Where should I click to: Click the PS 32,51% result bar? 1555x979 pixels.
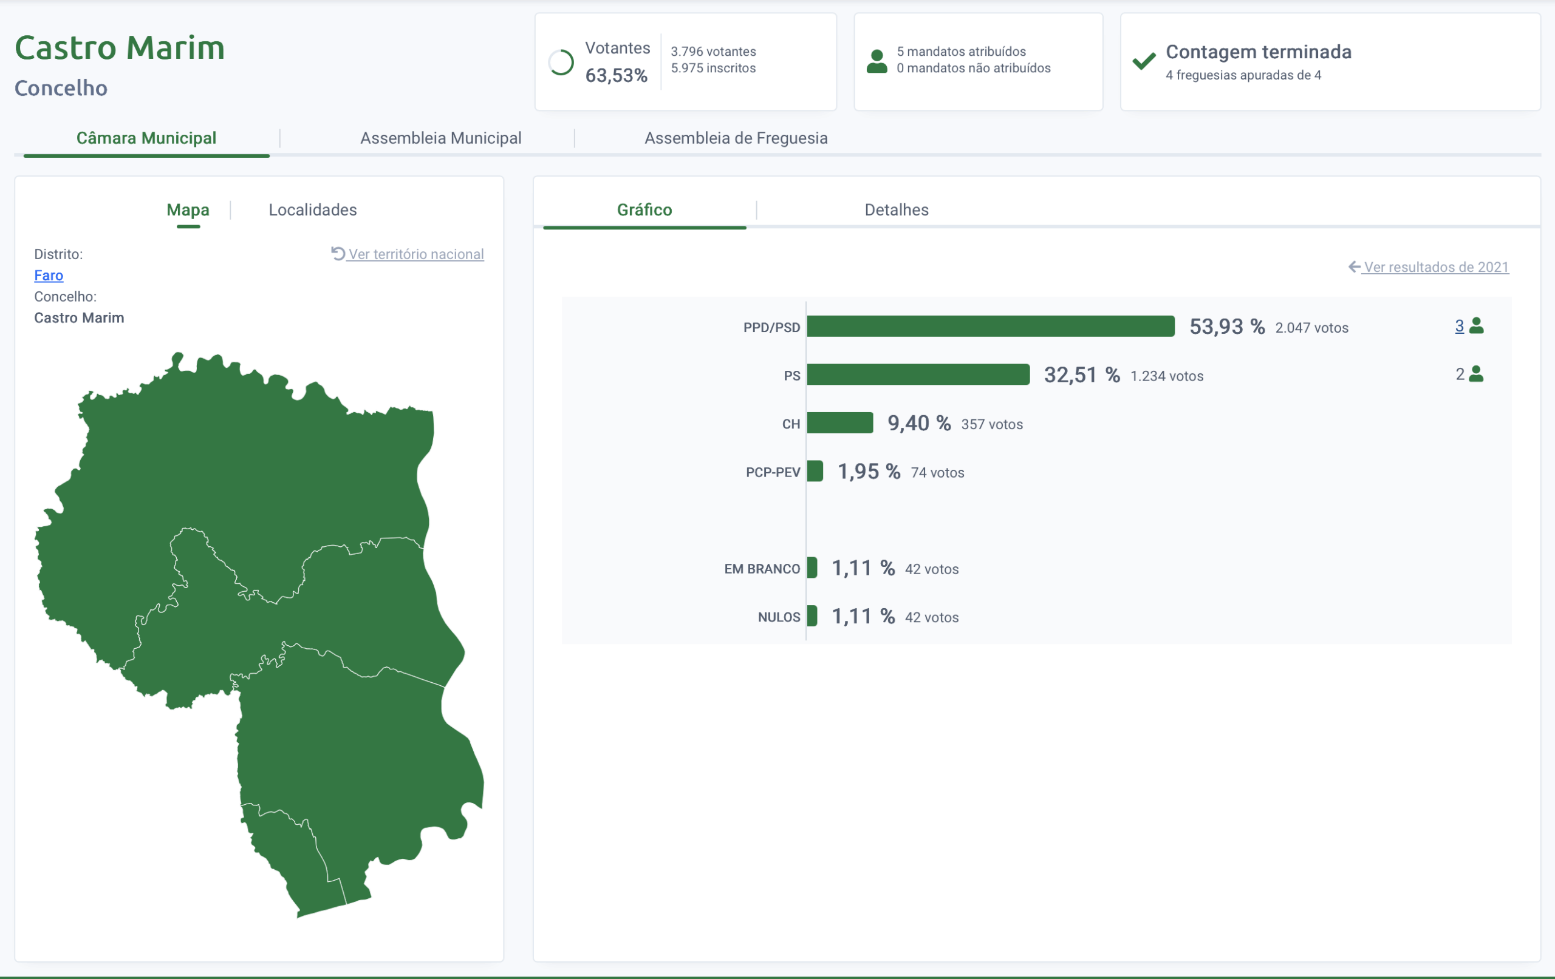pyautogui.click(x=918, y=375)
